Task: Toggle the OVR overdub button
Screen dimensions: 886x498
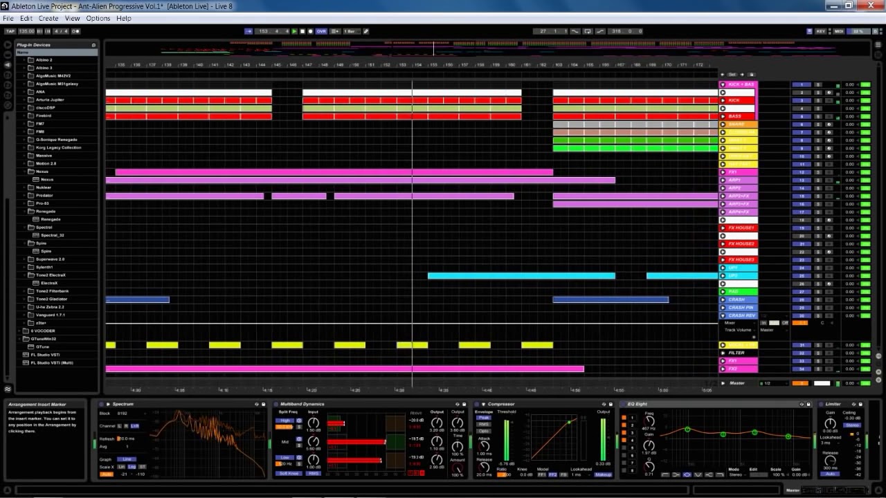Action: pos(321,31)
